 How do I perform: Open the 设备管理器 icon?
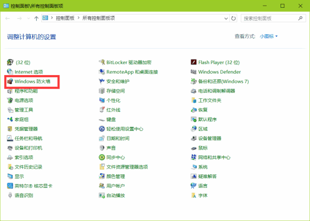click(194, 139)
